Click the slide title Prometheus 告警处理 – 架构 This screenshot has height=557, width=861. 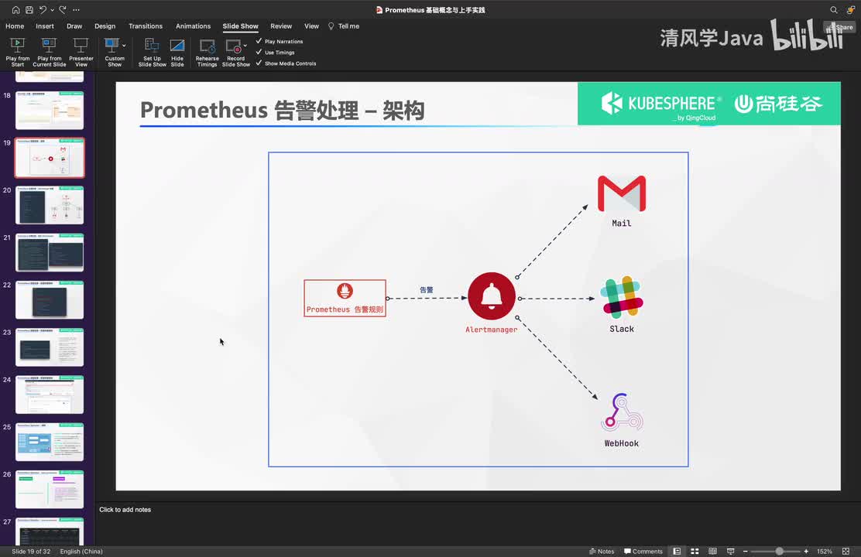click(283, 111)
